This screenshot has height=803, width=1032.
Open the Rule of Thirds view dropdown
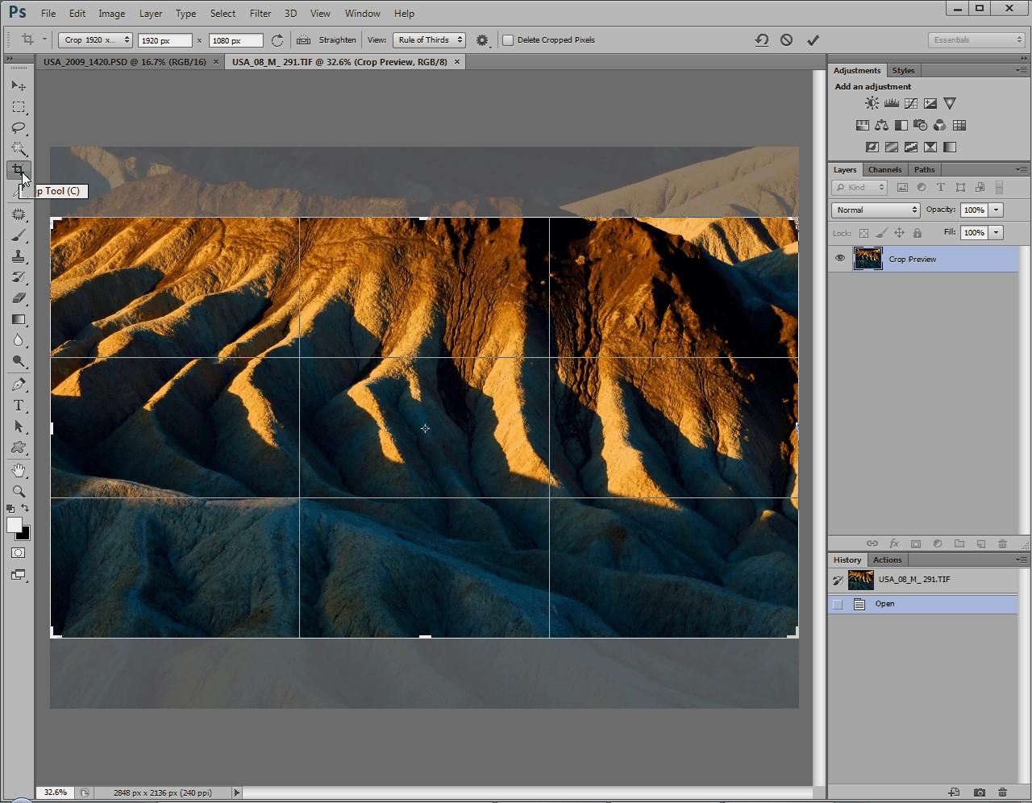click(x=430, y=40)
